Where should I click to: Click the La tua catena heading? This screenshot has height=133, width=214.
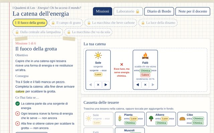click(x=95, y=44)
